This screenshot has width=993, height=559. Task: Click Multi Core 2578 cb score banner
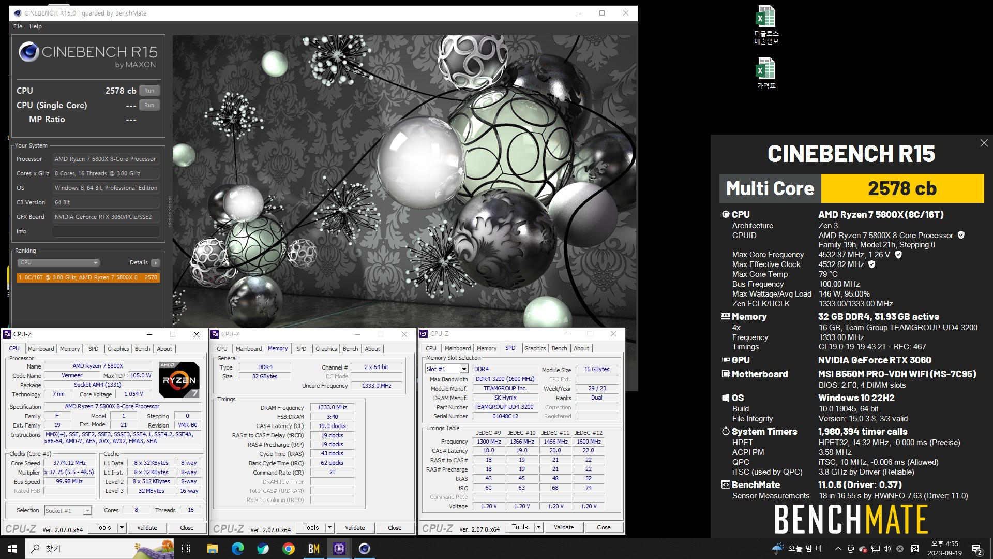[x=851, y=188]
